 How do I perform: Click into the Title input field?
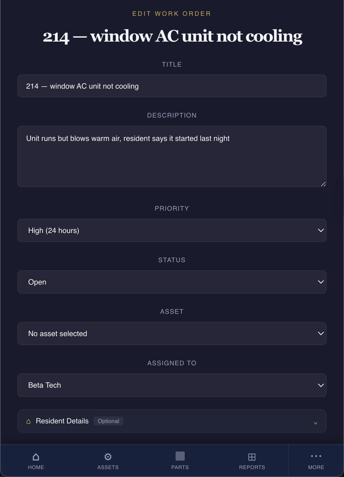(172, 86)
